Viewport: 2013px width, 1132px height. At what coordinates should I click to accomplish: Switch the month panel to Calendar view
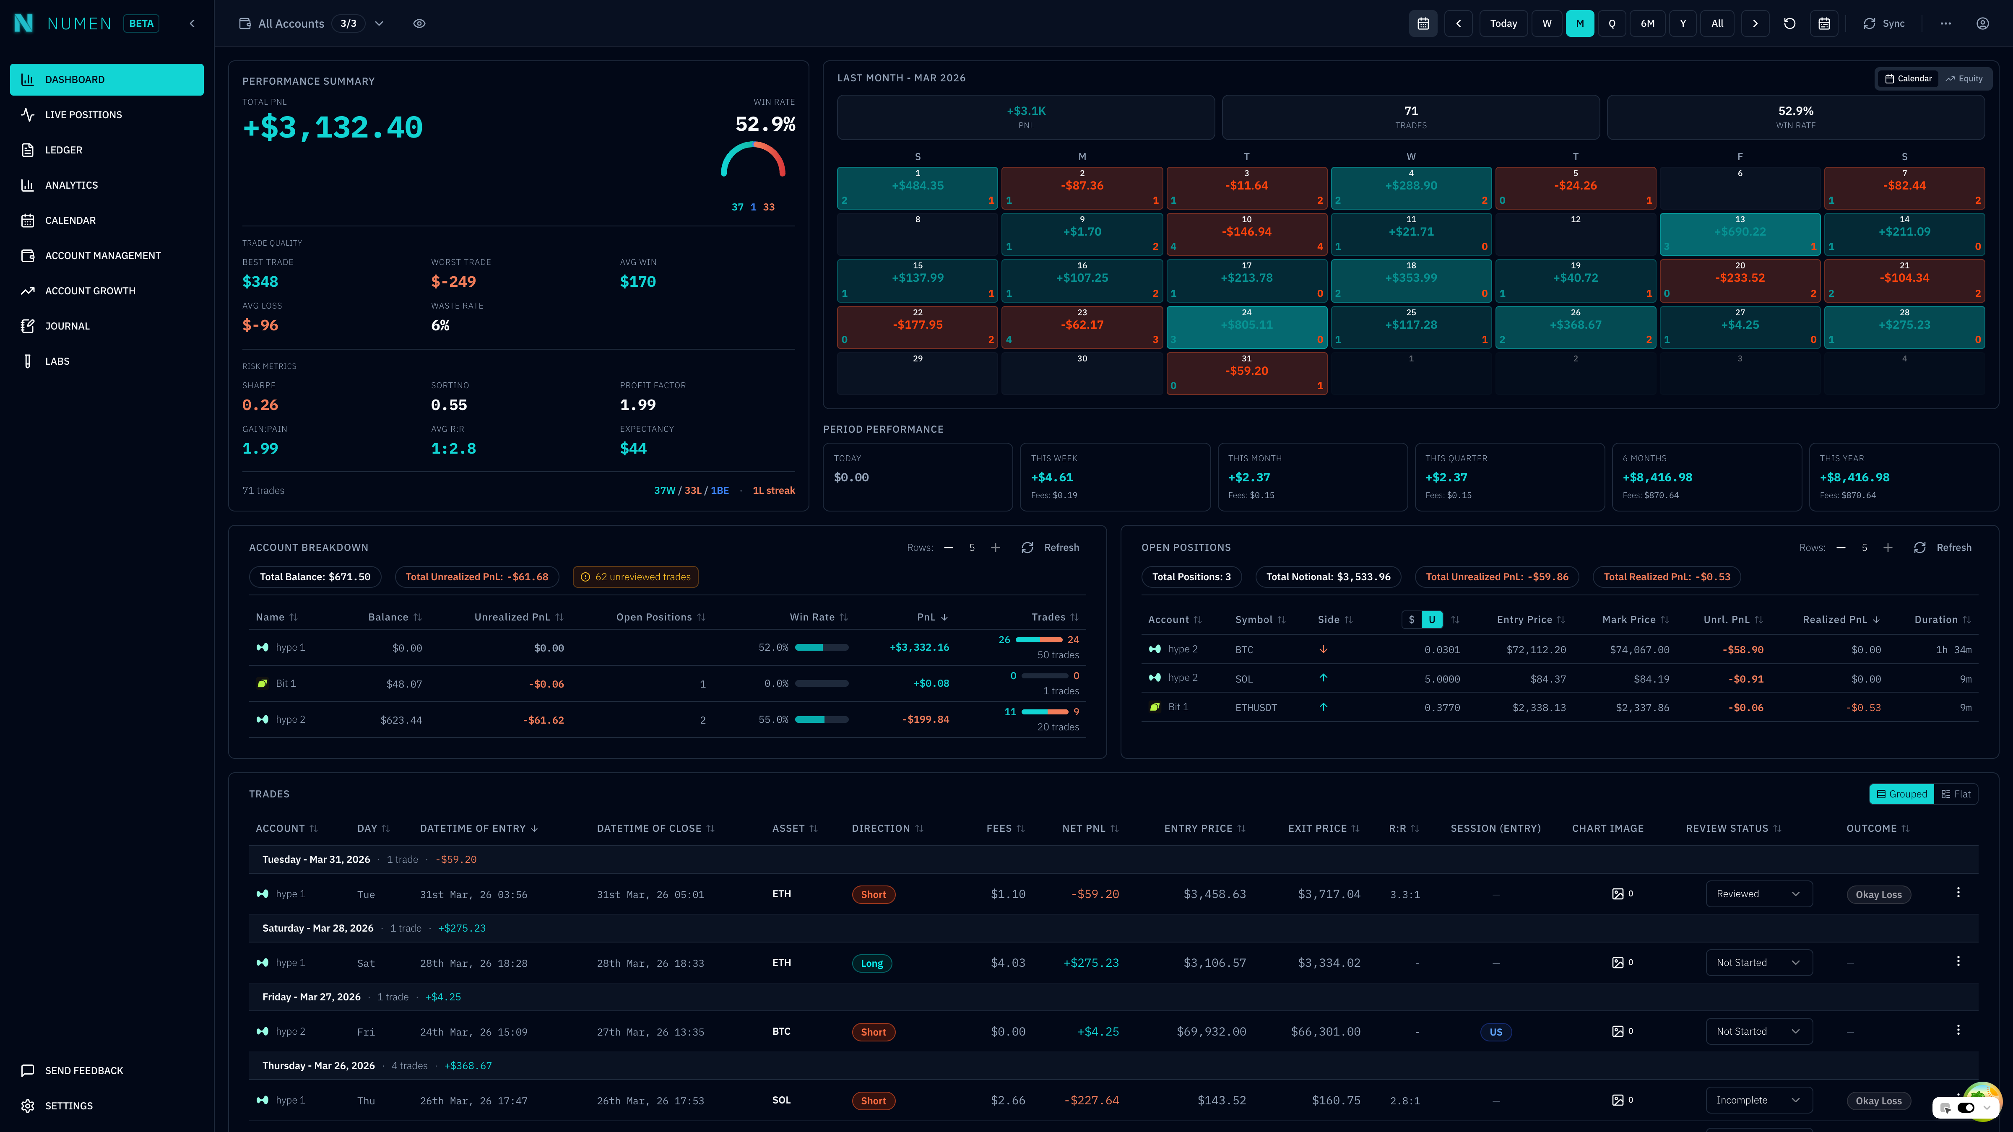[x=1907, y=79]
